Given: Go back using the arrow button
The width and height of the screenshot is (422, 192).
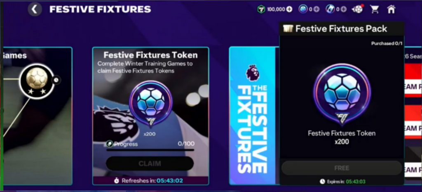Looking at the screenshot, I should click(35, 9).
